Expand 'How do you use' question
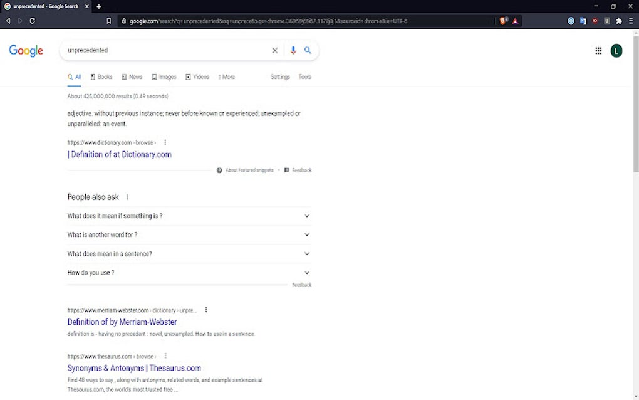639x400 pixels. [x=189, y=272]
